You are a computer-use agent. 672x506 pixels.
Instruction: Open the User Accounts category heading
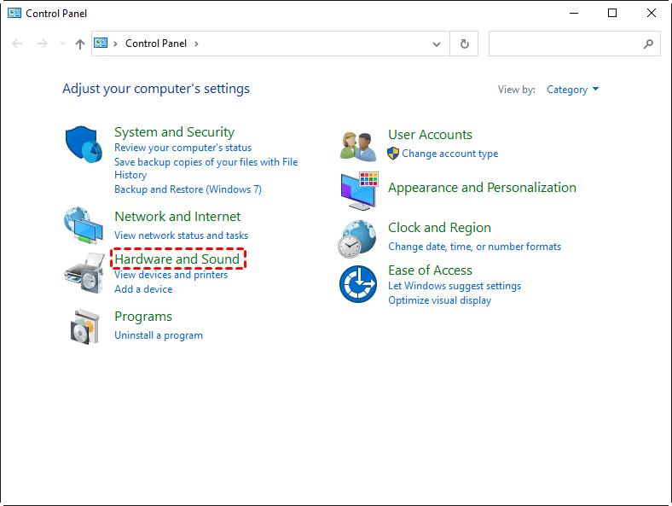tap(431, 135)
